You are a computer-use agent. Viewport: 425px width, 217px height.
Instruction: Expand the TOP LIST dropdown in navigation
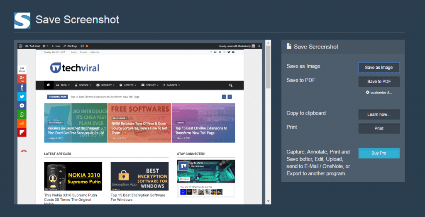(149, 85)
